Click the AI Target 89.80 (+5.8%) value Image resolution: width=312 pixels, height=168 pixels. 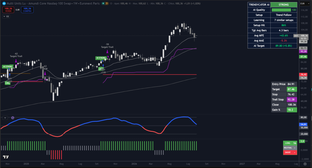284,46
